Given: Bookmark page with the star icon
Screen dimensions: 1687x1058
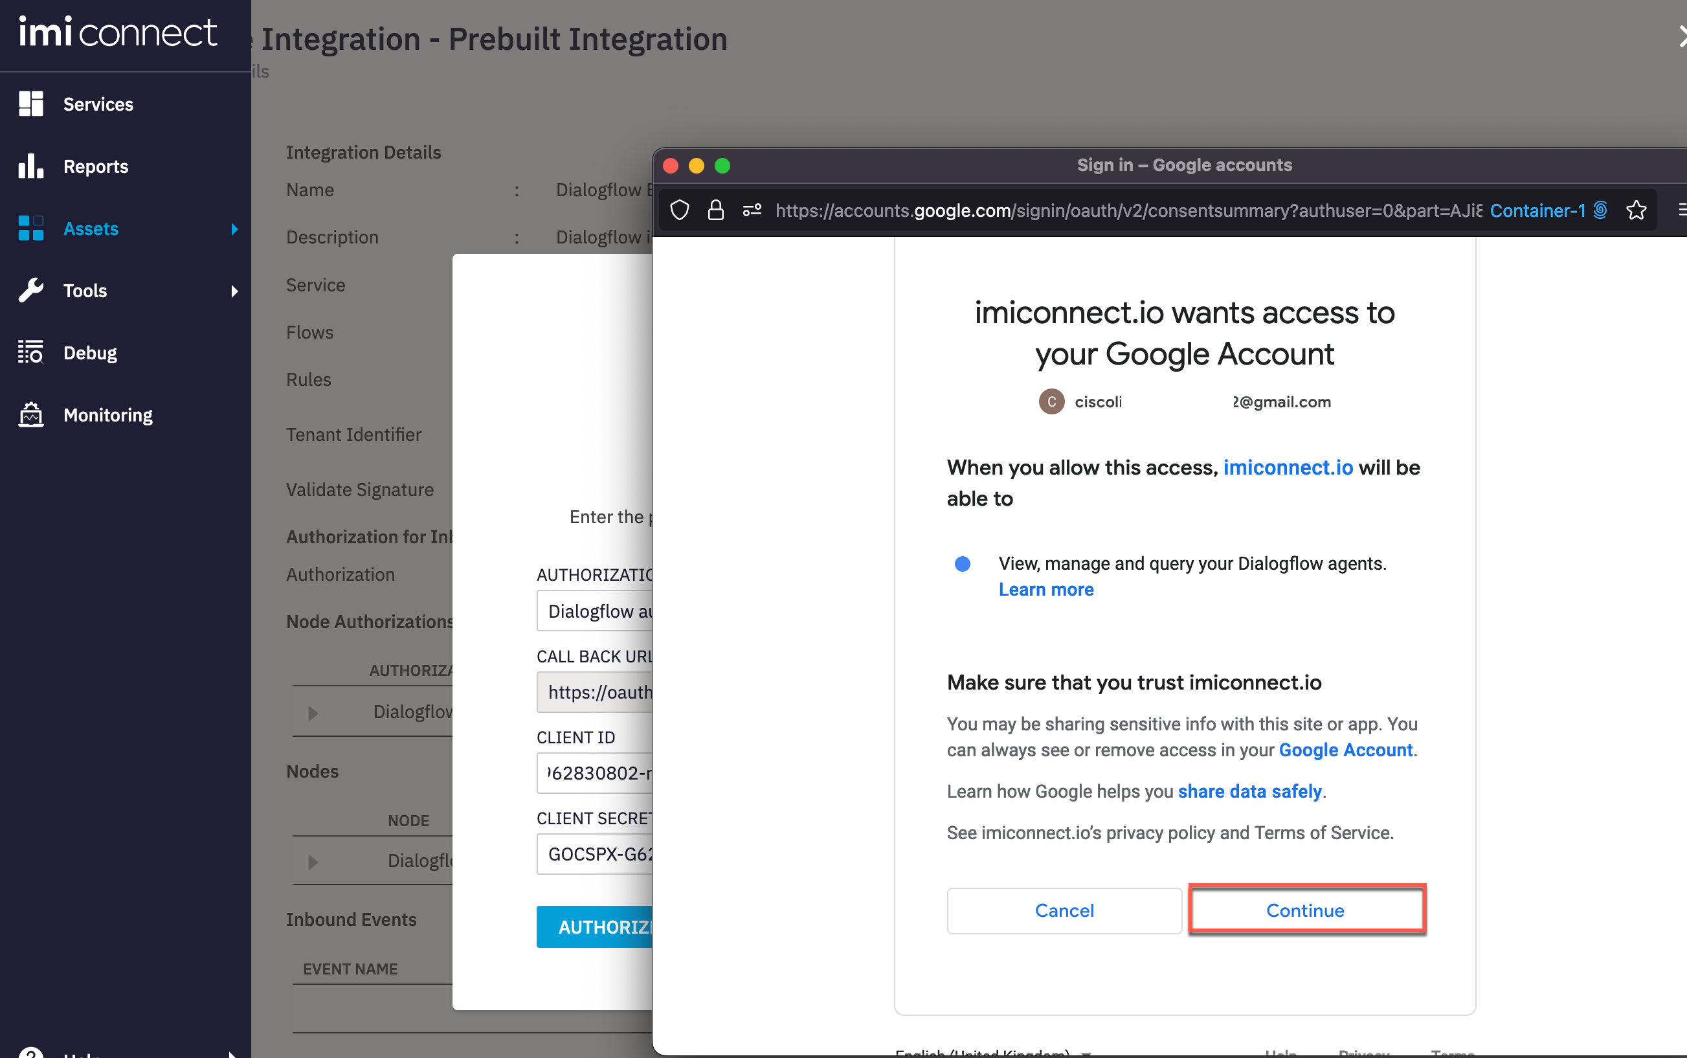Looking at the screenshot, I should pos(1636,210).
